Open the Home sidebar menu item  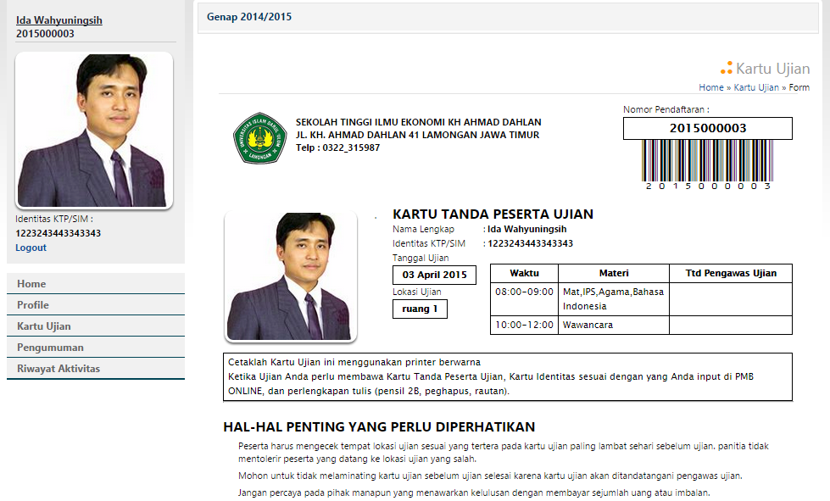pos(31,284)
